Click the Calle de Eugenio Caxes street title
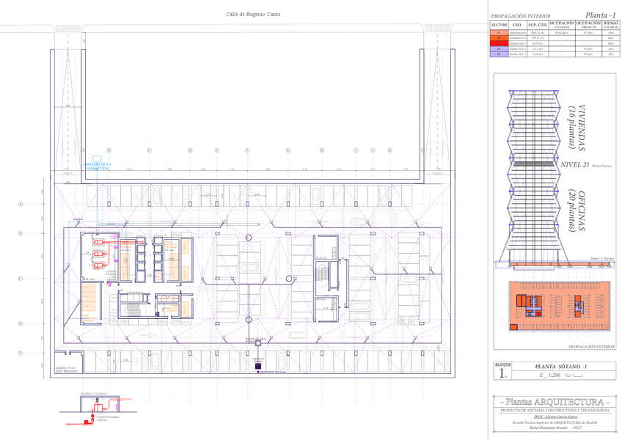 pos(252,15)
